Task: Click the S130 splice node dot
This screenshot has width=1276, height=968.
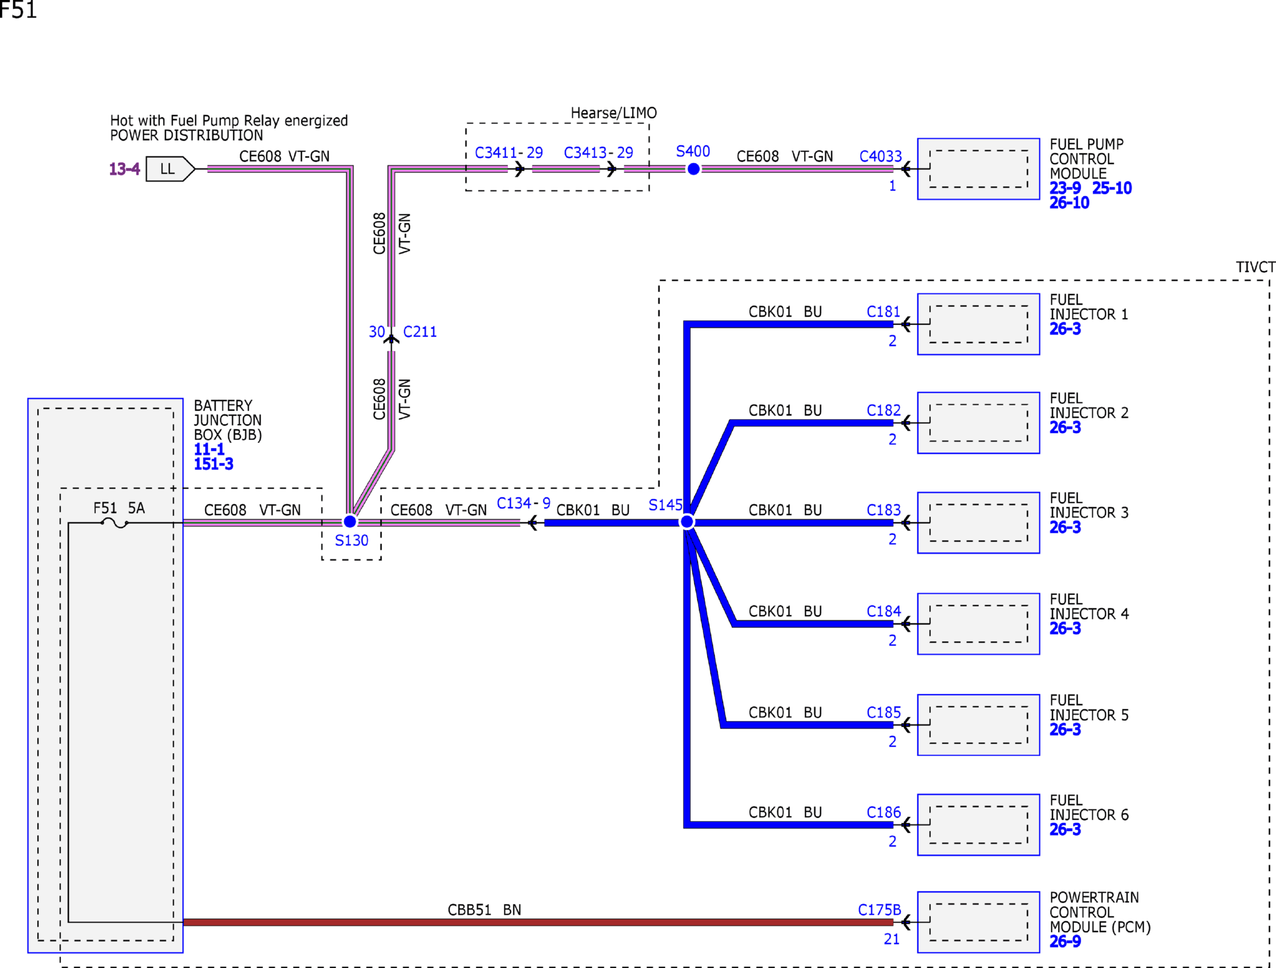Action: point(350,522)
